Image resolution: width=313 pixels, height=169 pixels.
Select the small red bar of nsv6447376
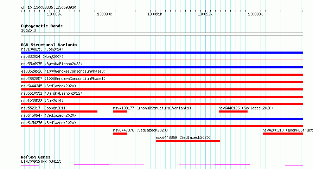pos(120,134)
